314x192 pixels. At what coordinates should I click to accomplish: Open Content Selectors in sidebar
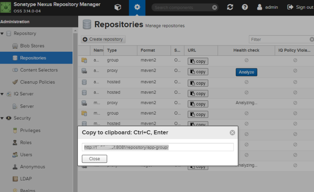[39, 70]
